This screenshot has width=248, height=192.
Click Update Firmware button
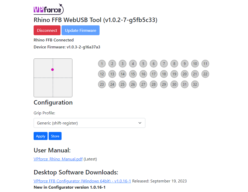80,30
